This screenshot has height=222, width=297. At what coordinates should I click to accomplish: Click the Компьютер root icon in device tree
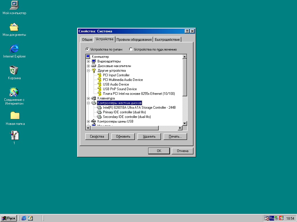pos(88,57)
